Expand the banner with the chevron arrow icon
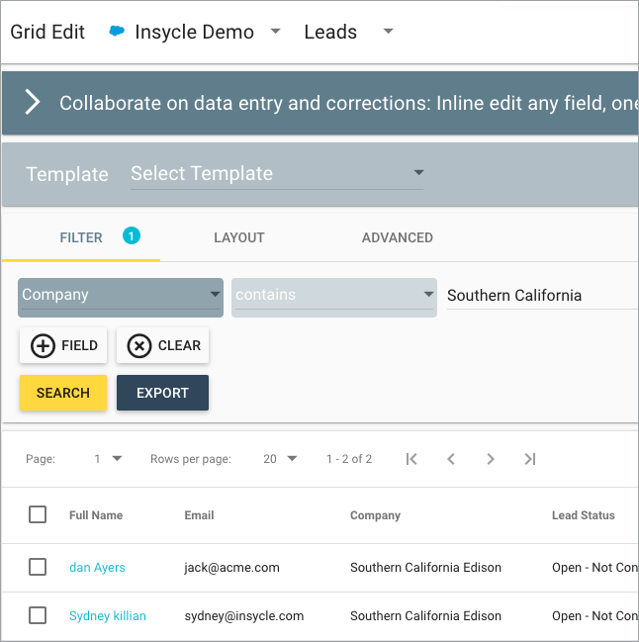Viewport: 639px width, 642px height. tap(33, 102)
